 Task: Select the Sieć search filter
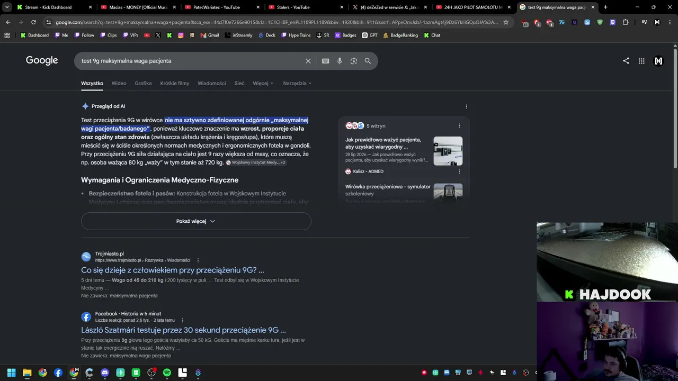point(239,83)
